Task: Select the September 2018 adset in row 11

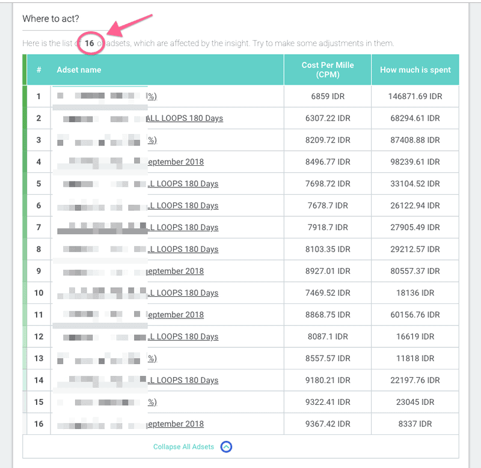Action: (175, 315)
